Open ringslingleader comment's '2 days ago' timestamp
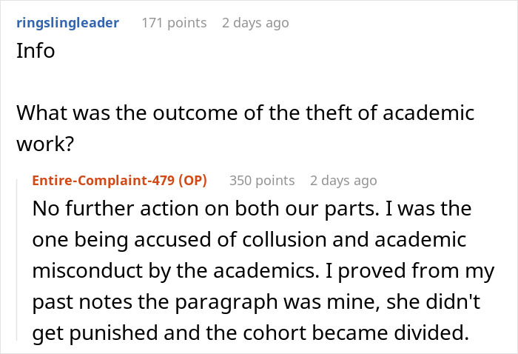Screen dimensions: 518x354 (x=255, y=23)
